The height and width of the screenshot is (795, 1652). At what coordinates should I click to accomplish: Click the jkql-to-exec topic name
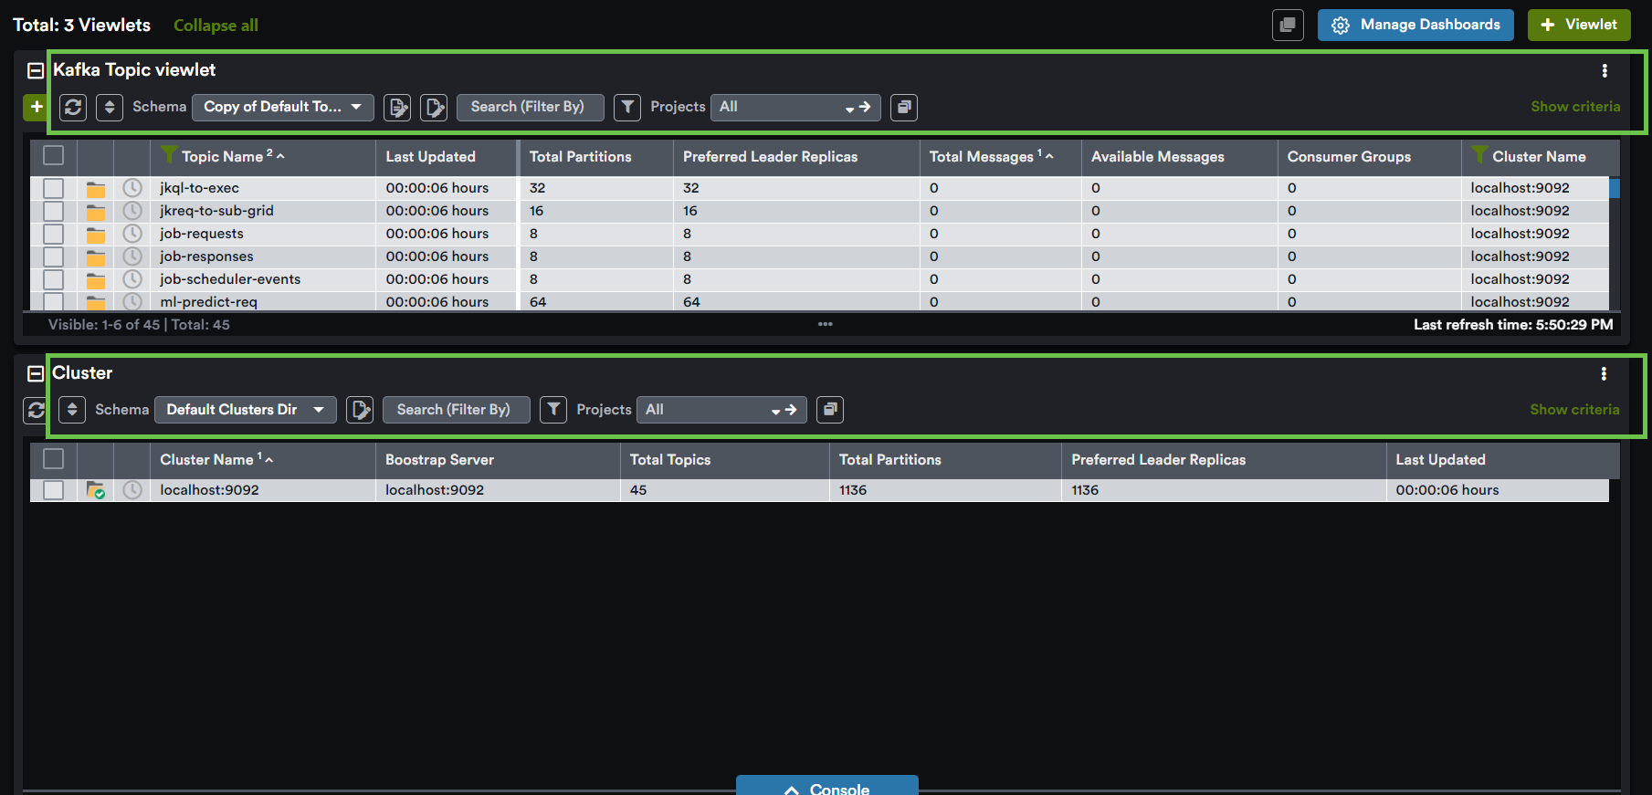tap(199, 188)
